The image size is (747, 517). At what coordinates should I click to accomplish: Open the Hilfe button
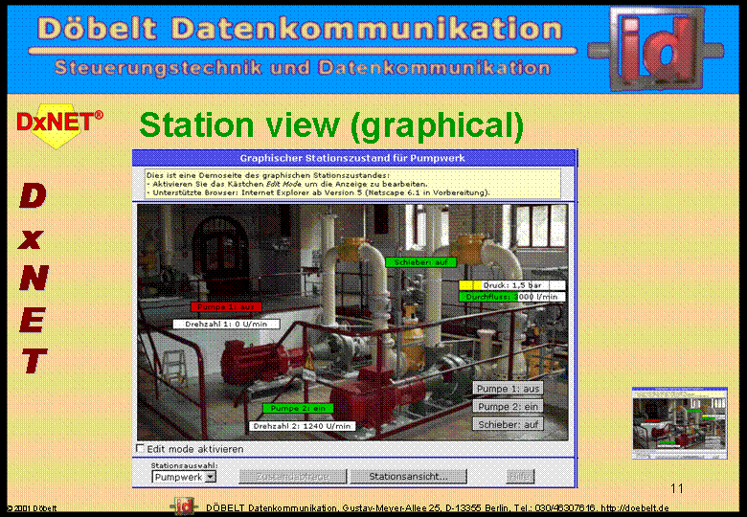[x=520, y=477]
